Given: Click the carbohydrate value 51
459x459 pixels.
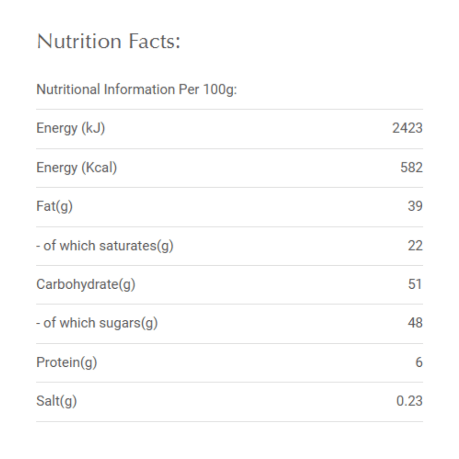Looking at the screenshot, I should (415, 284).
